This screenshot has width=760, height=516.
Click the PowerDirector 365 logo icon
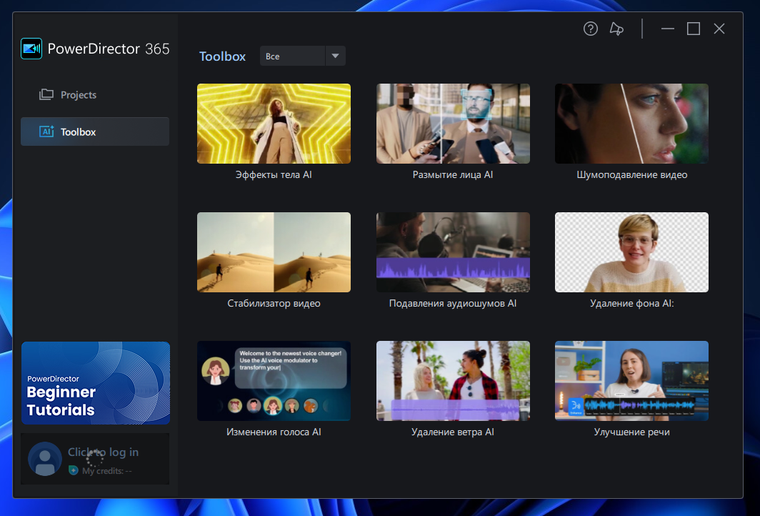[31, 49]
